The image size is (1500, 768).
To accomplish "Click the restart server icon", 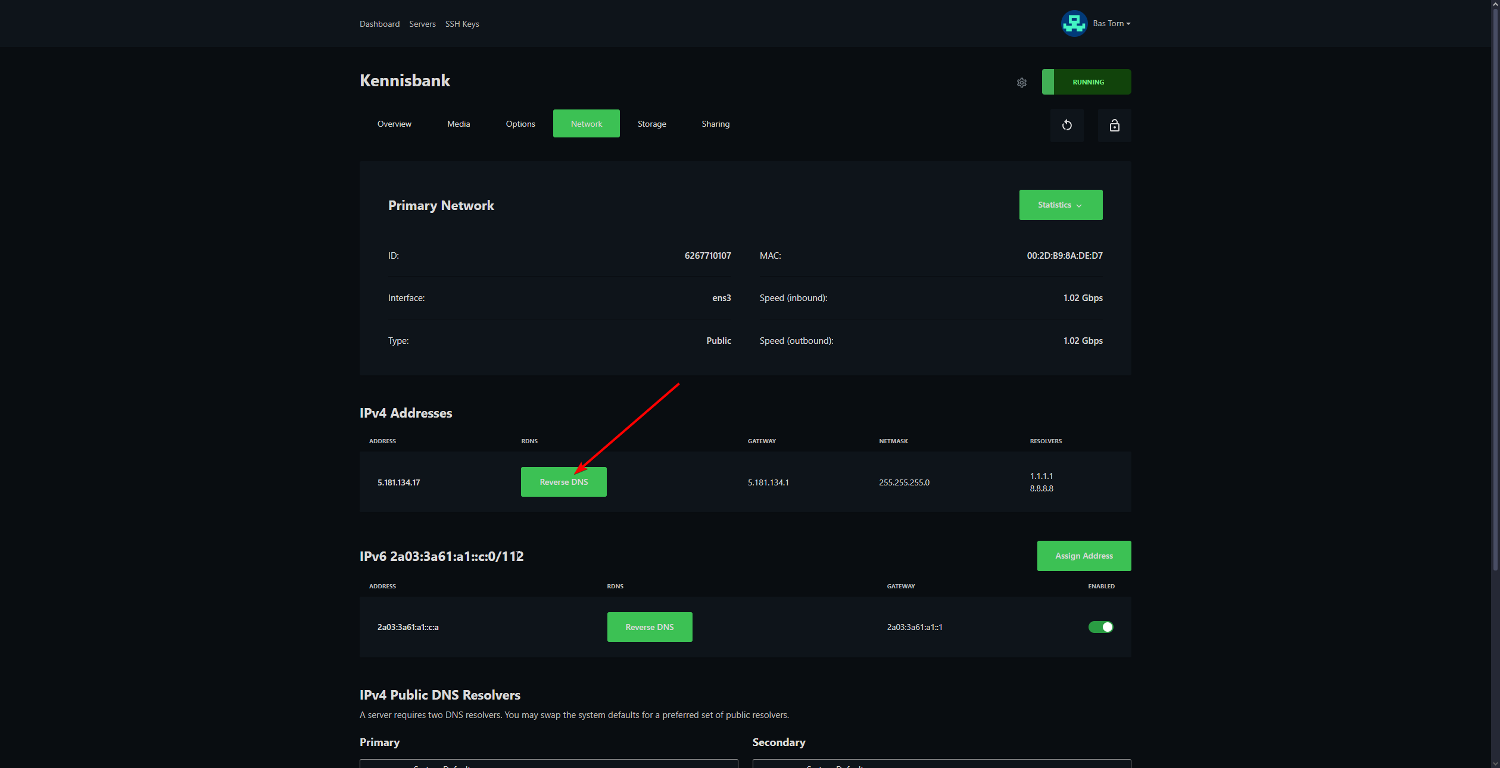I will [x=1066, y=125].
